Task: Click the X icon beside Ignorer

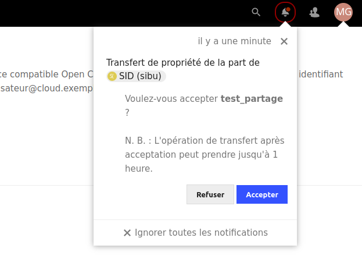Action: [x=127, y=233]
